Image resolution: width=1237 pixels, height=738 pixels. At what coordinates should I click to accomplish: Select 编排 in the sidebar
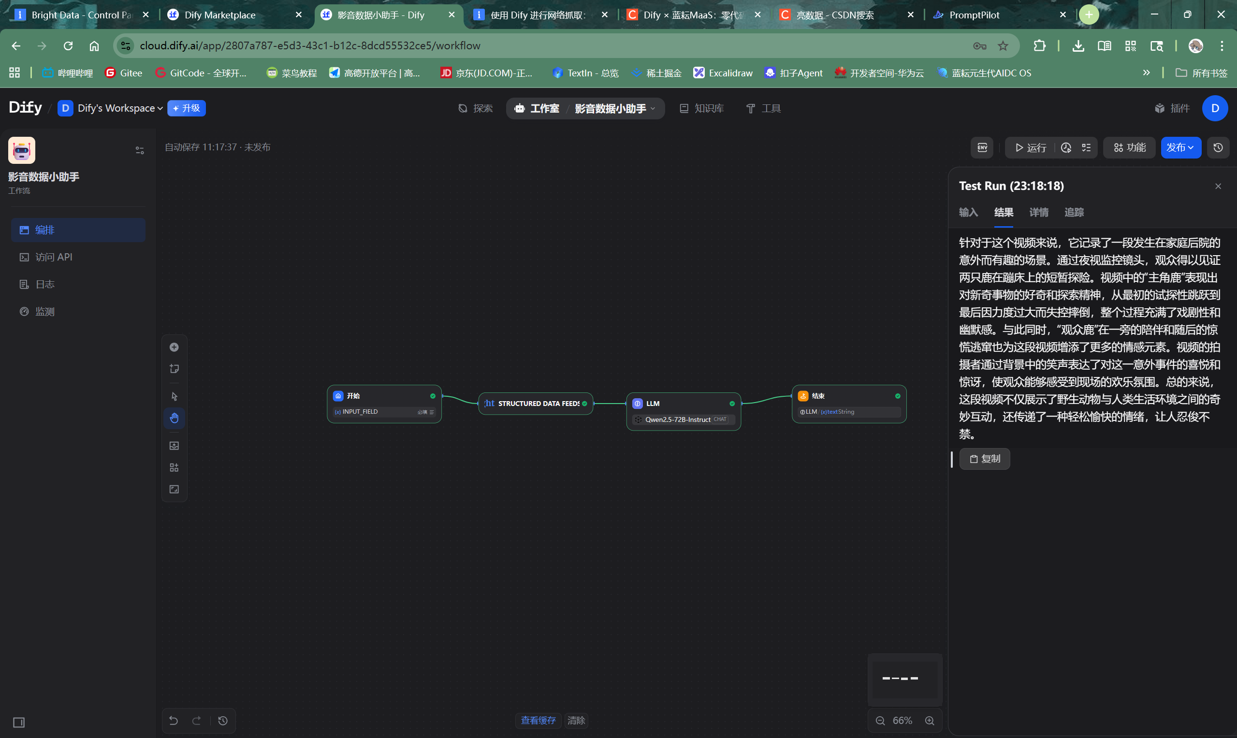78,230
